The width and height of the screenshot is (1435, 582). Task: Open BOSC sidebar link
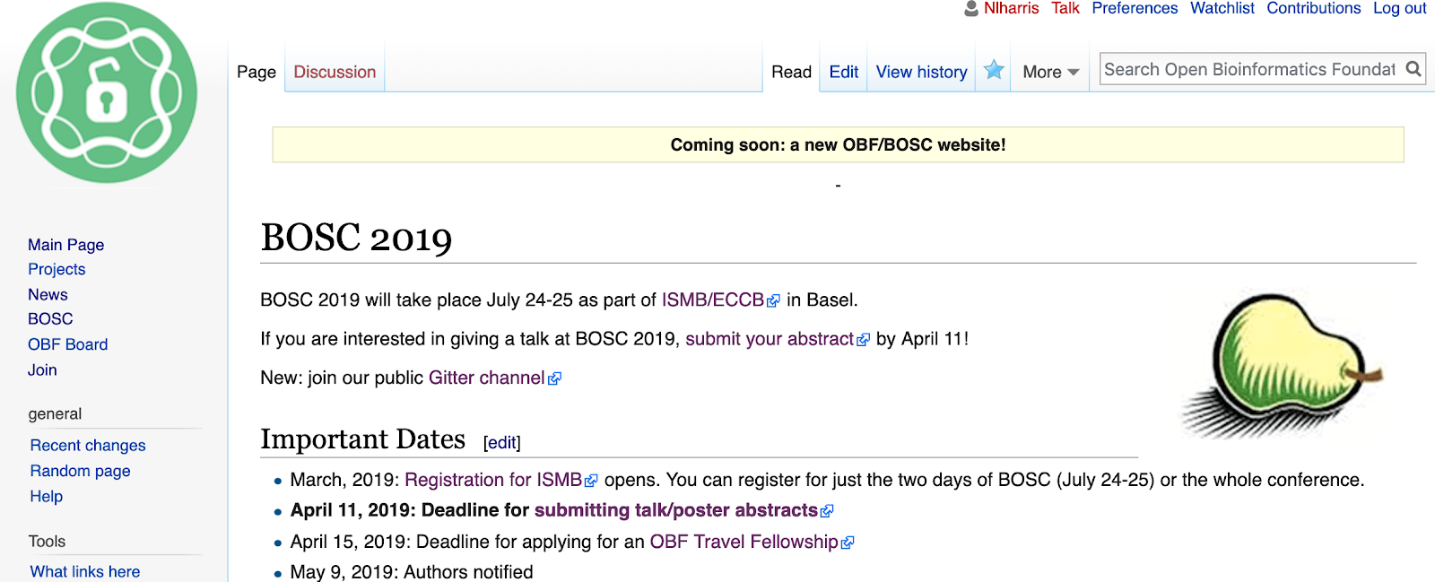click(50, 318)
